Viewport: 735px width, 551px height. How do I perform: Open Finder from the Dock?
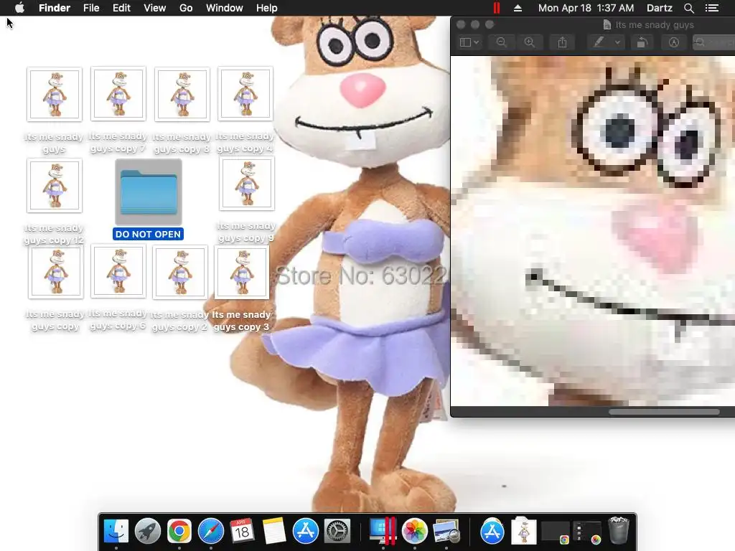(x=116, y=532)
